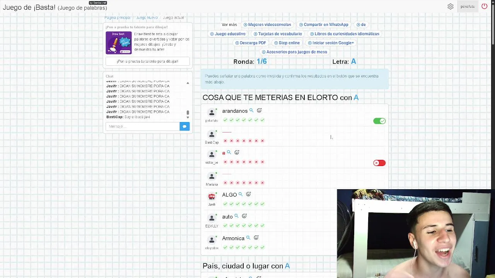Add emoji reaction to arandanos

click(259, 111)
